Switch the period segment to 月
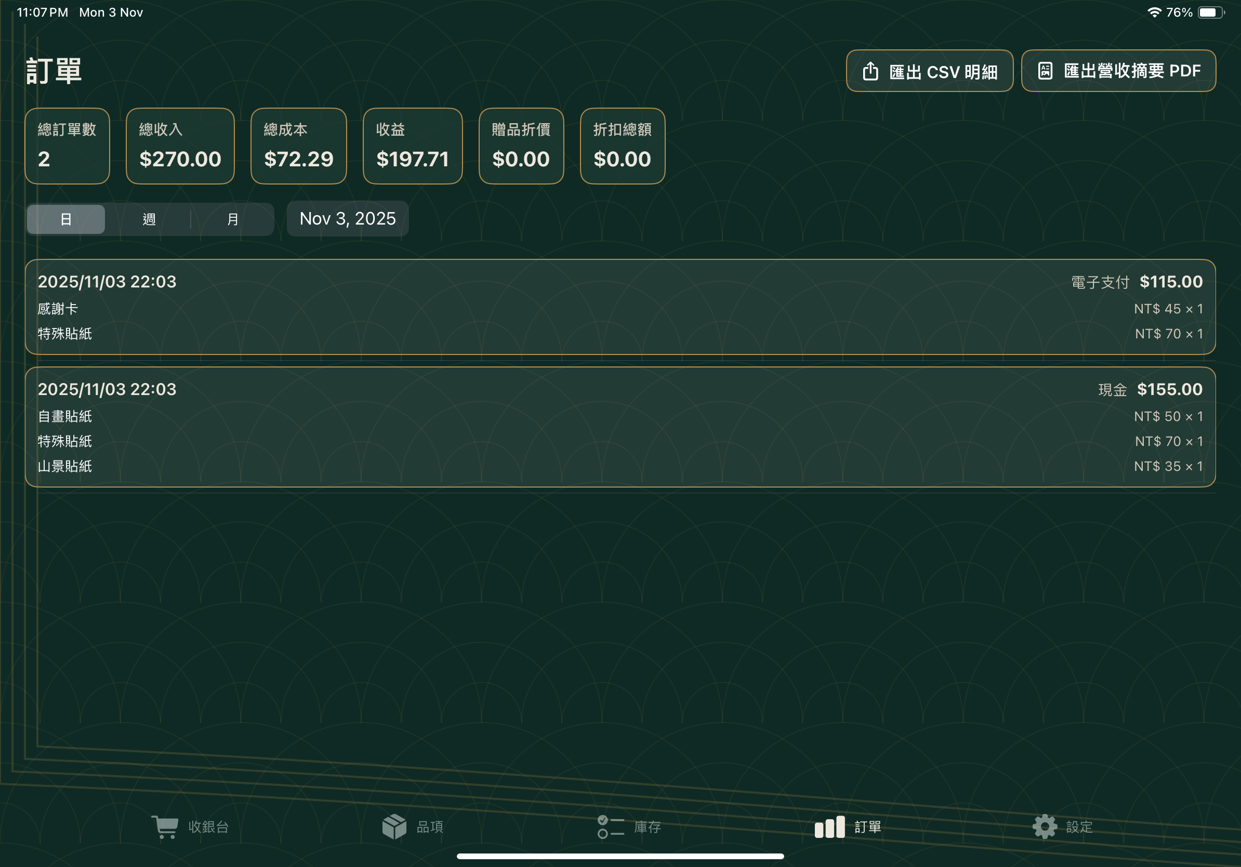This screenshot has width=1241, height=867. 232,219
